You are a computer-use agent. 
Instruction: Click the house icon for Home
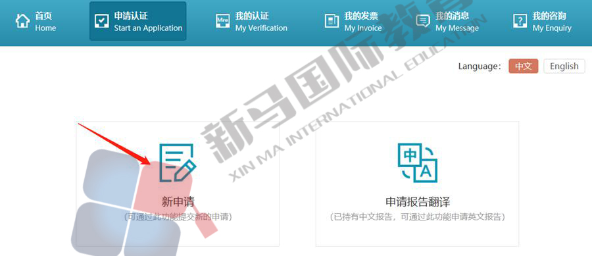[22, 21]
